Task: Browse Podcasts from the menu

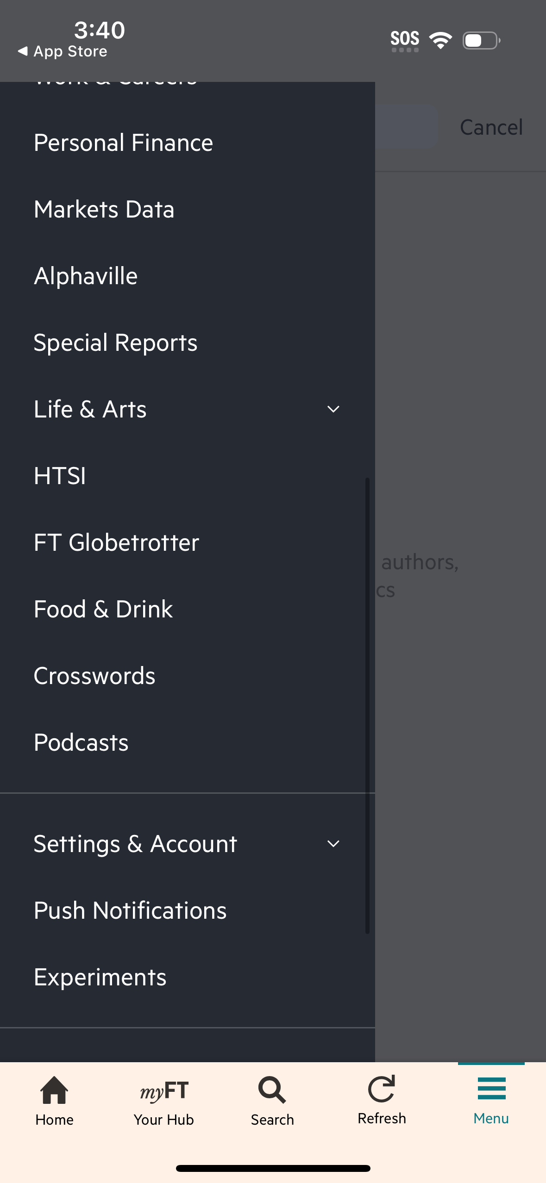Action: (x=81, y=742)
